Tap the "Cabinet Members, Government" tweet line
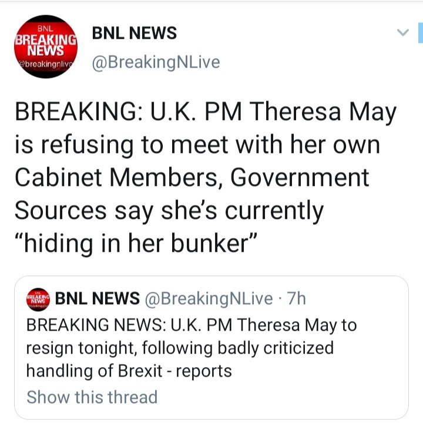This screenshot has width=423, height=426. click(x=192, y=178)
